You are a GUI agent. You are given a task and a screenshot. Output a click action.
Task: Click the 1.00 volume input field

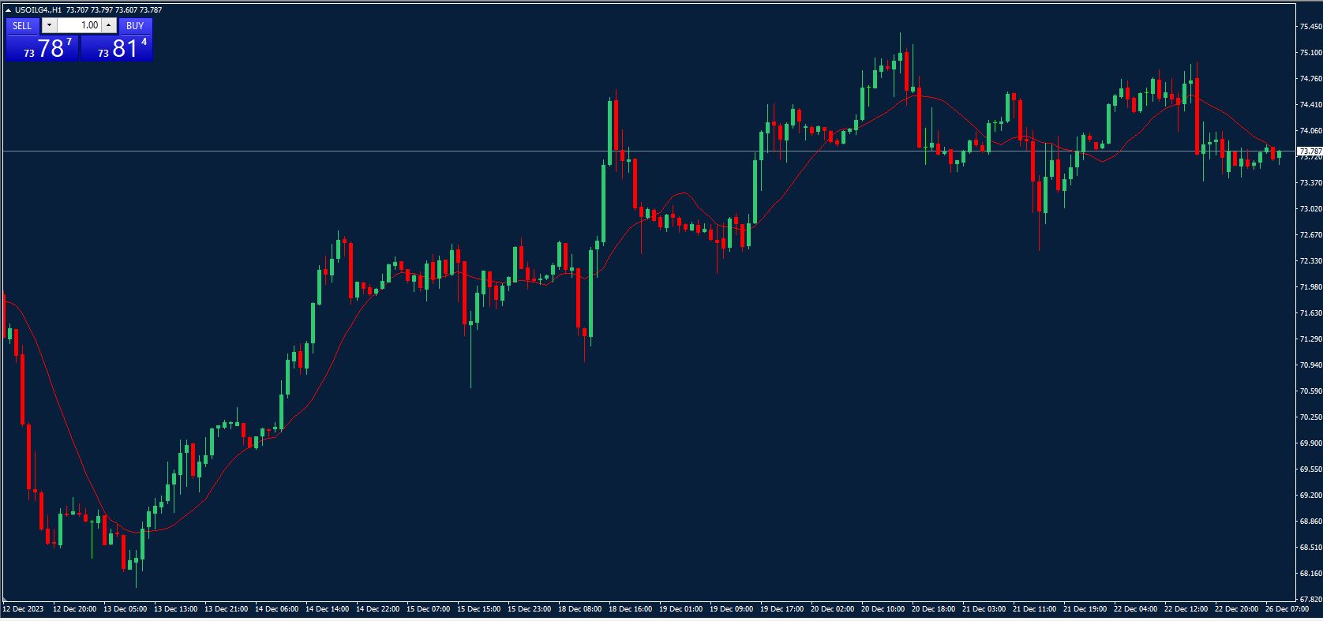pos(79,25)
